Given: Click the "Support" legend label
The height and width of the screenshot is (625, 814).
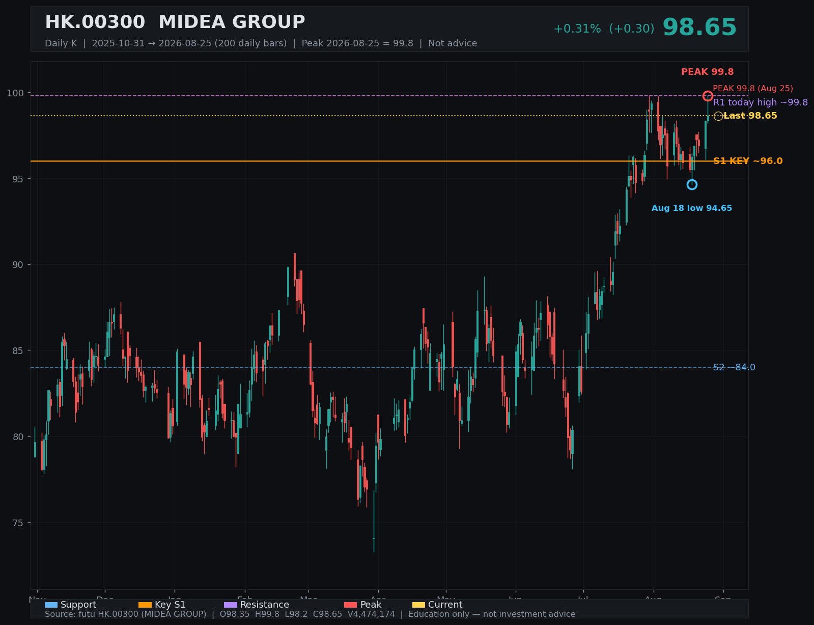Looking at the screenshot, I should click(78, 605).
